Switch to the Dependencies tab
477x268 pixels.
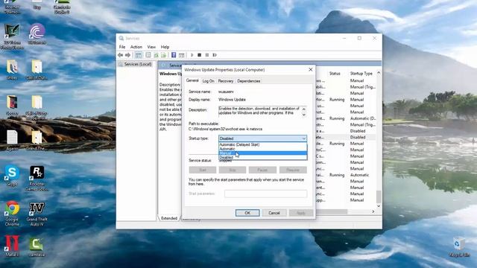point(248,81)
